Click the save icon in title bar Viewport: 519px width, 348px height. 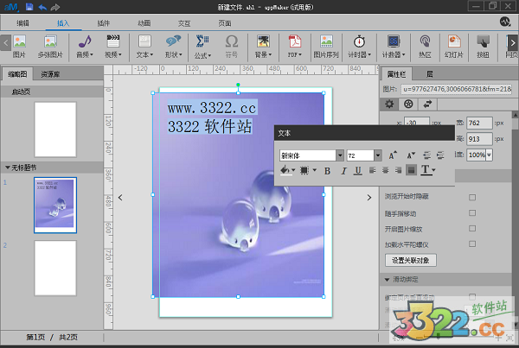pyautogui.click(x=29, y=6)
